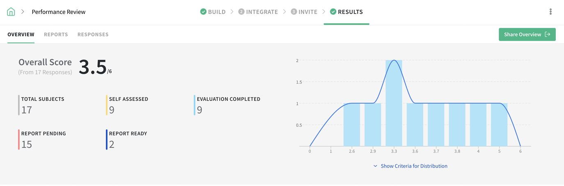Click the Share Overview button

click(x=527, y=34)
